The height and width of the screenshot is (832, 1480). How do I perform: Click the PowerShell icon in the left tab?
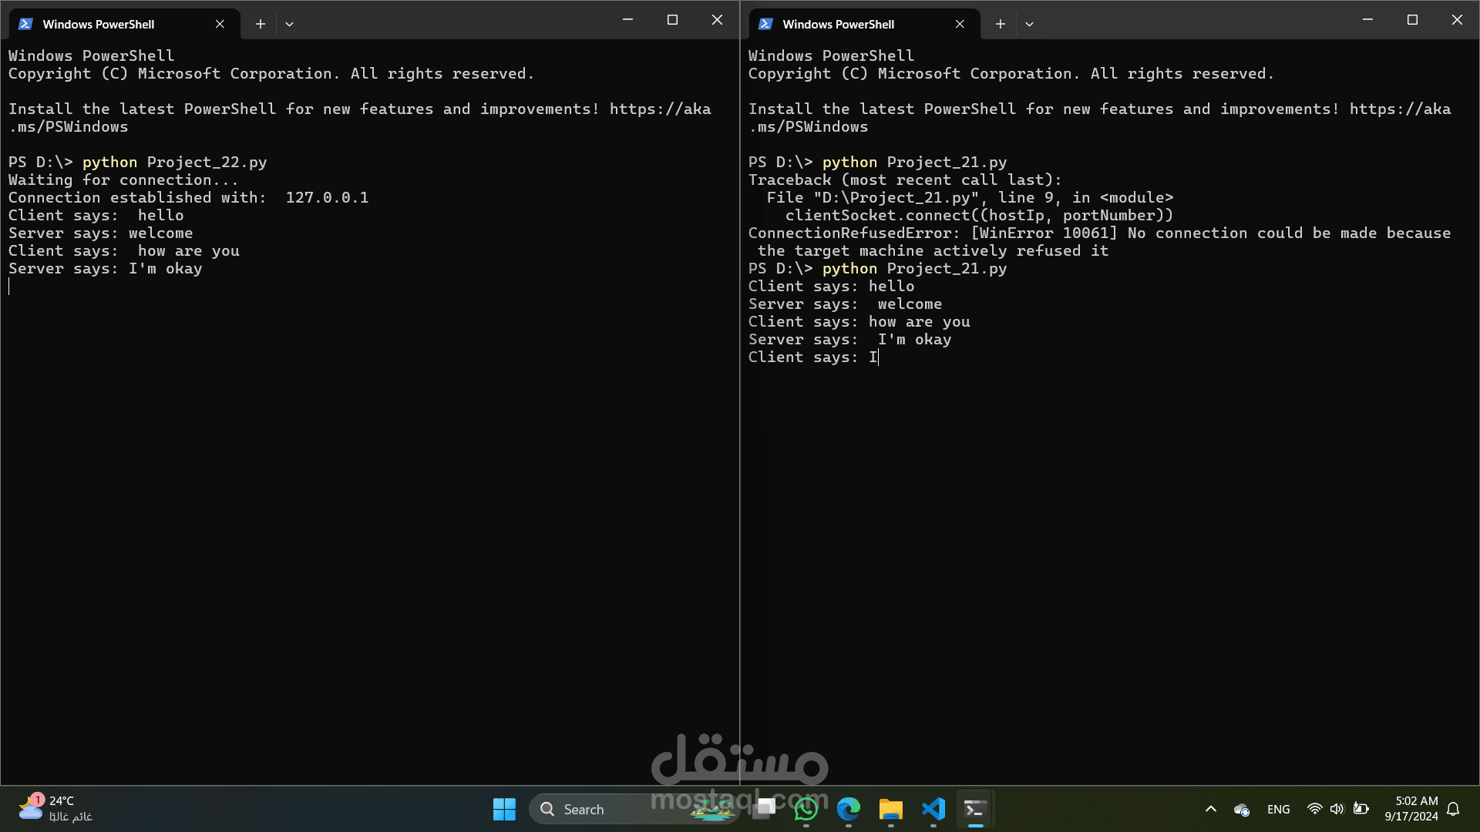click(25, 24)
